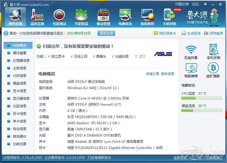
Task: Open 新机推荐 new PC recommendations
Action: click(147, 17)
